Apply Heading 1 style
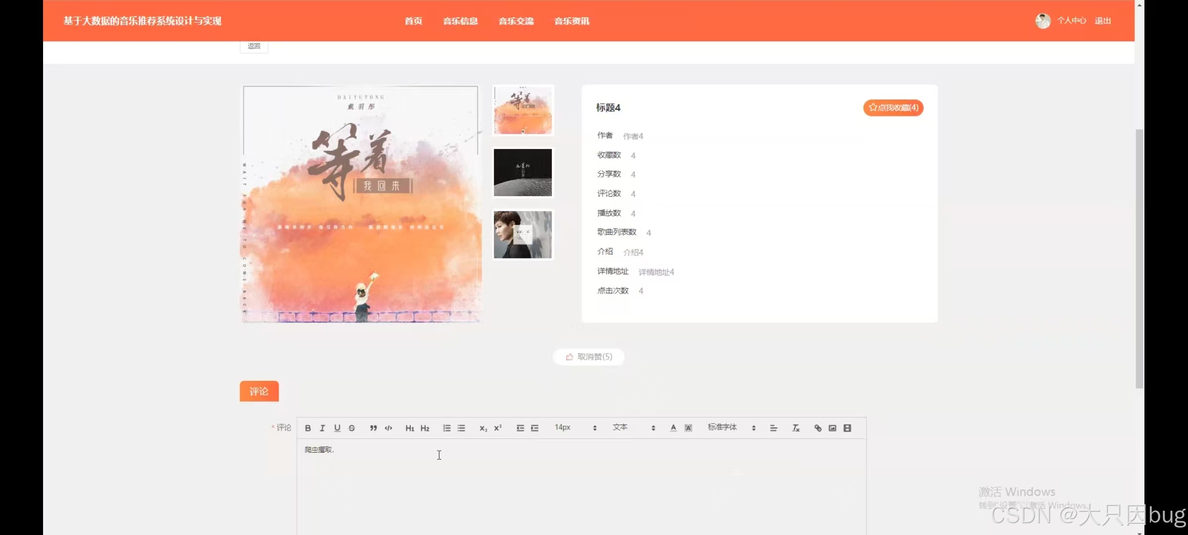 [409, 428]
